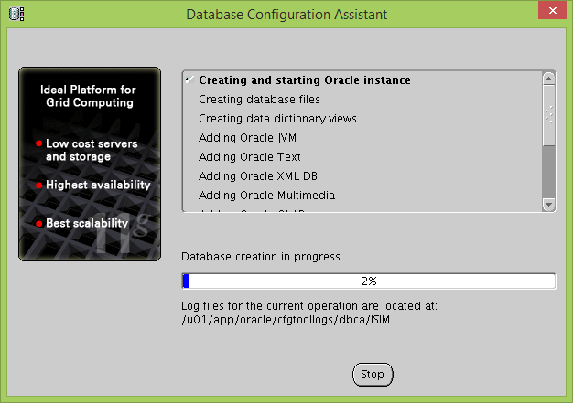Click the scroll up arrow in steps list

click(548, 78)
